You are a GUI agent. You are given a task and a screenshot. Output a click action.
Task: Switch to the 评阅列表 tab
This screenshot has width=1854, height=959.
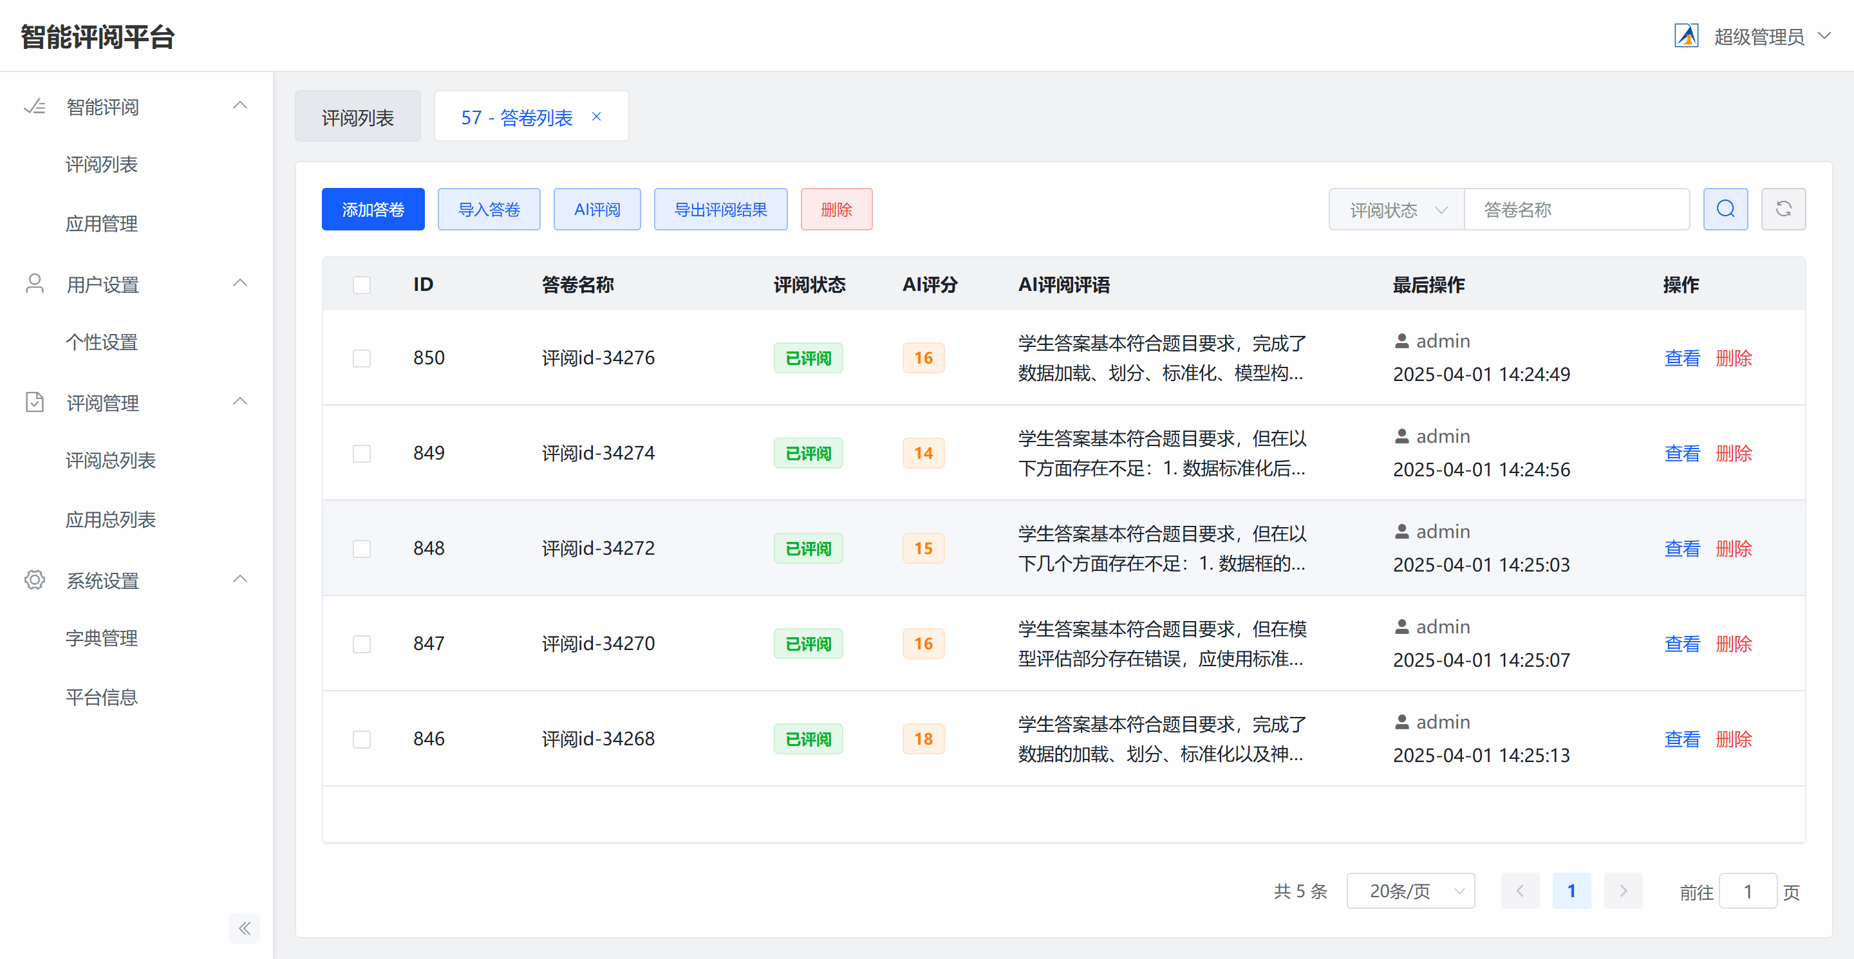pyautogui.click(x=358, y=117)
